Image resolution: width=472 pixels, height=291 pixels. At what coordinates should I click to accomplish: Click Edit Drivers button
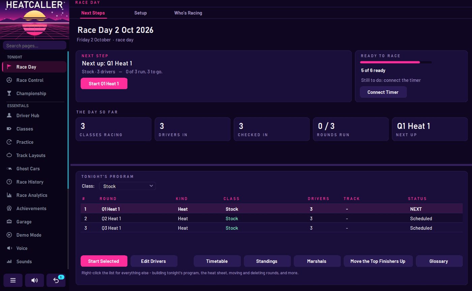pos(153,261)
